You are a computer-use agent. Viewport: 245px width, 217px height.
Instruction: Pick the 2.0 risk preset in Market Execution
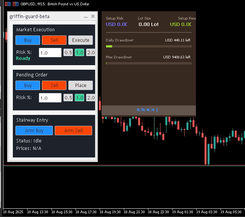(91, 53)
